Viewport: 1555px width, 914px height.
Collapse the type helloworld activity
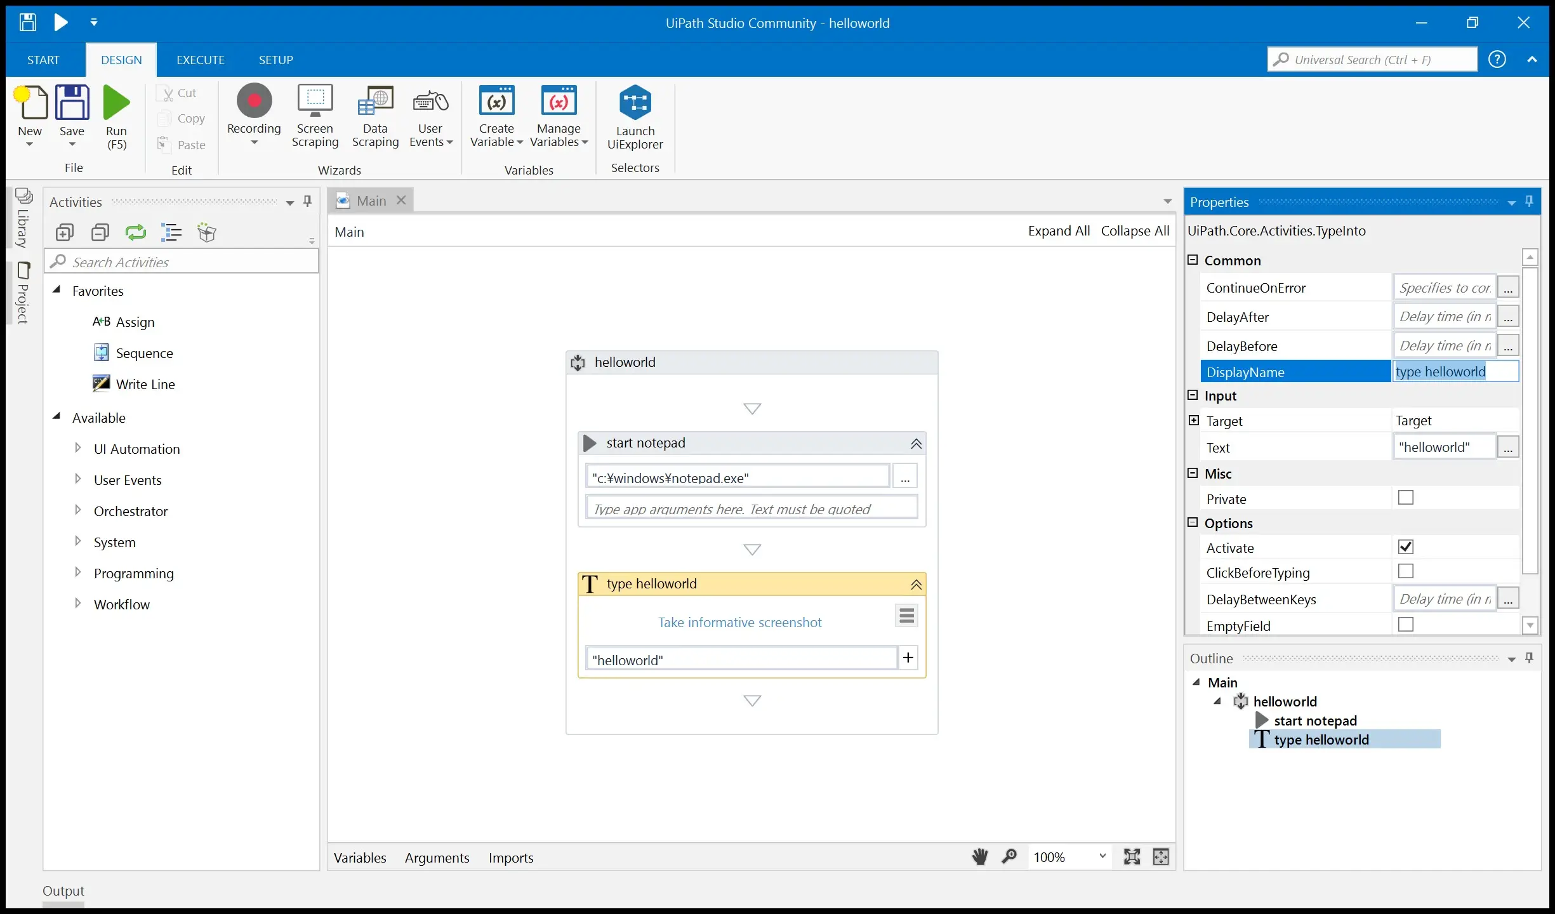coord(916,585)
